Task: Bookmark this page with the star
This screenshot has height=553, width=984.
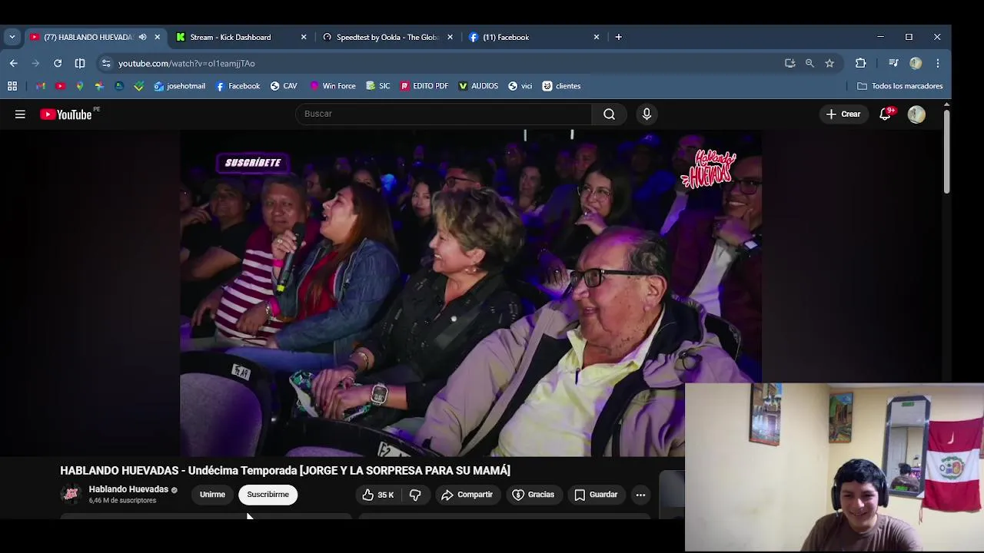Action: [829, 63]
